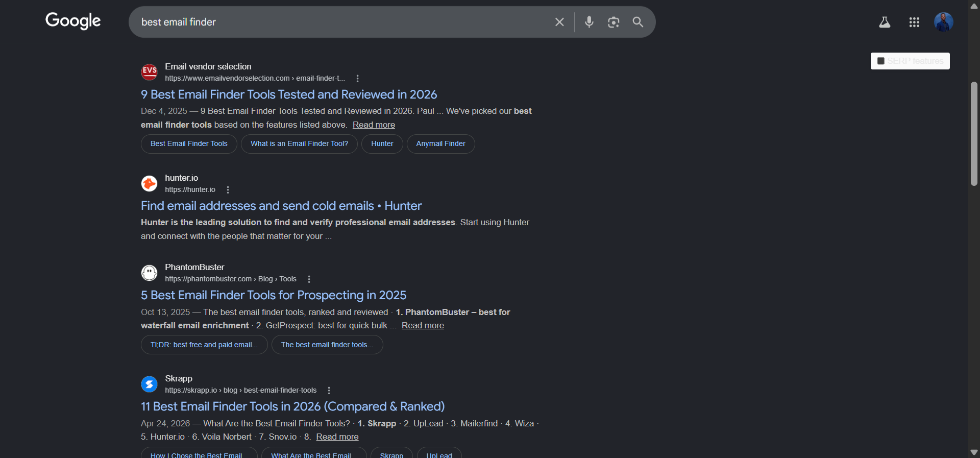Open more options for Skrapp result

tap(329, 391)
